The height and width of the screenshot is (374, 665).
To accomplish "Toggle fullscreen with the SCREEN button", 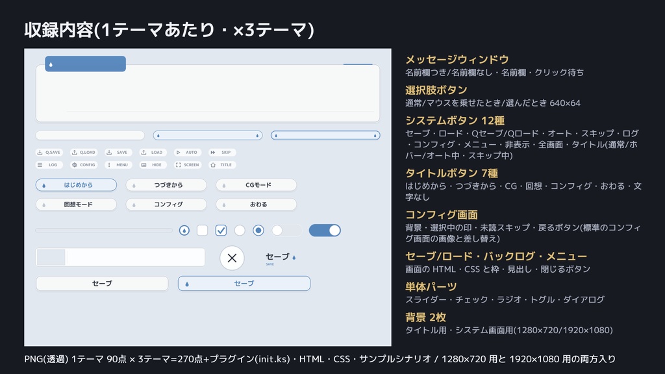I will [188, 165].
